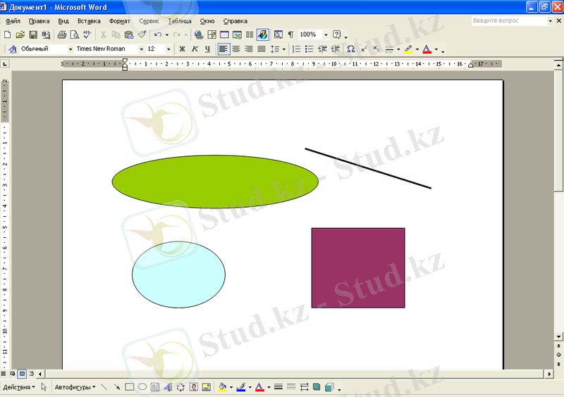Toggle underline formatting (Ч)
Screen dimensions: 564x397
tap(207, 49)
